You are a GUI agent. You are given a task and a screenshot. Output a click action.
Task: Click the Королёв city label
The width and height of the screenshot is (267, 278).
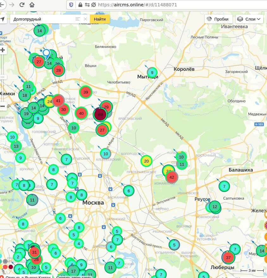pyautogui.click(x=184, y=69)
